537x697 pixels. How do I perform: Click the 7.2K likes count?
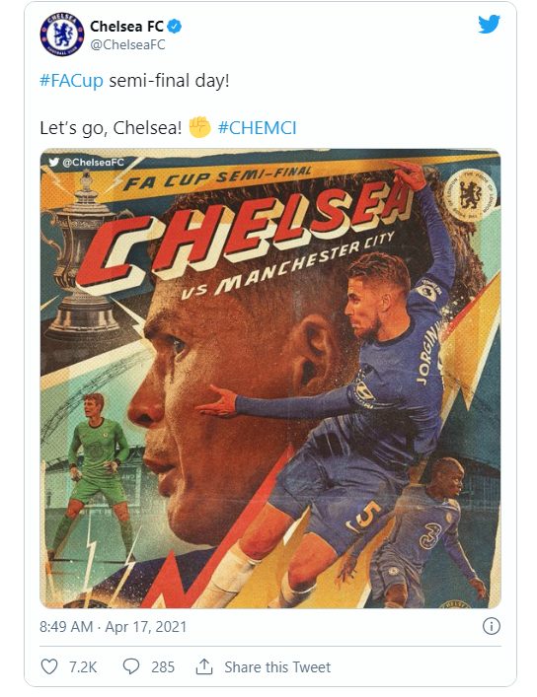point(83,666)
